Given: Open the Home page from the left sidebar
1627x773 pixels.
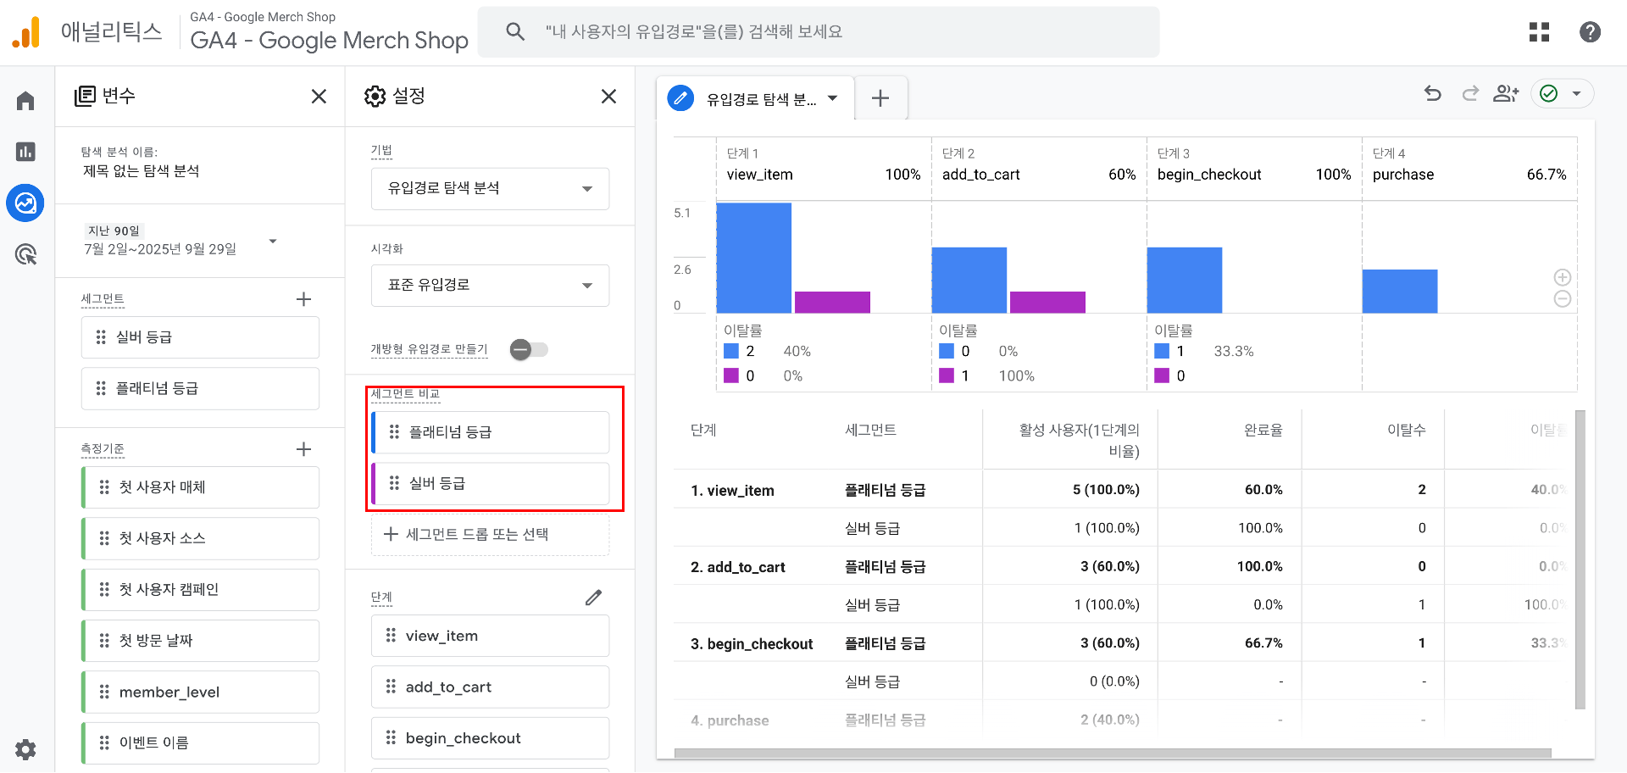Looking at the screenshot, I should pos(25,99).
